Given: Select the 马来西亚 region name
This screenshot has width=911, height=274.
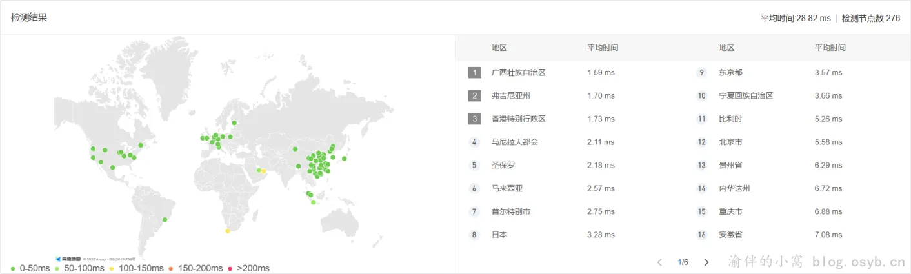Looking at the screenshot, I should pos(507,189).
